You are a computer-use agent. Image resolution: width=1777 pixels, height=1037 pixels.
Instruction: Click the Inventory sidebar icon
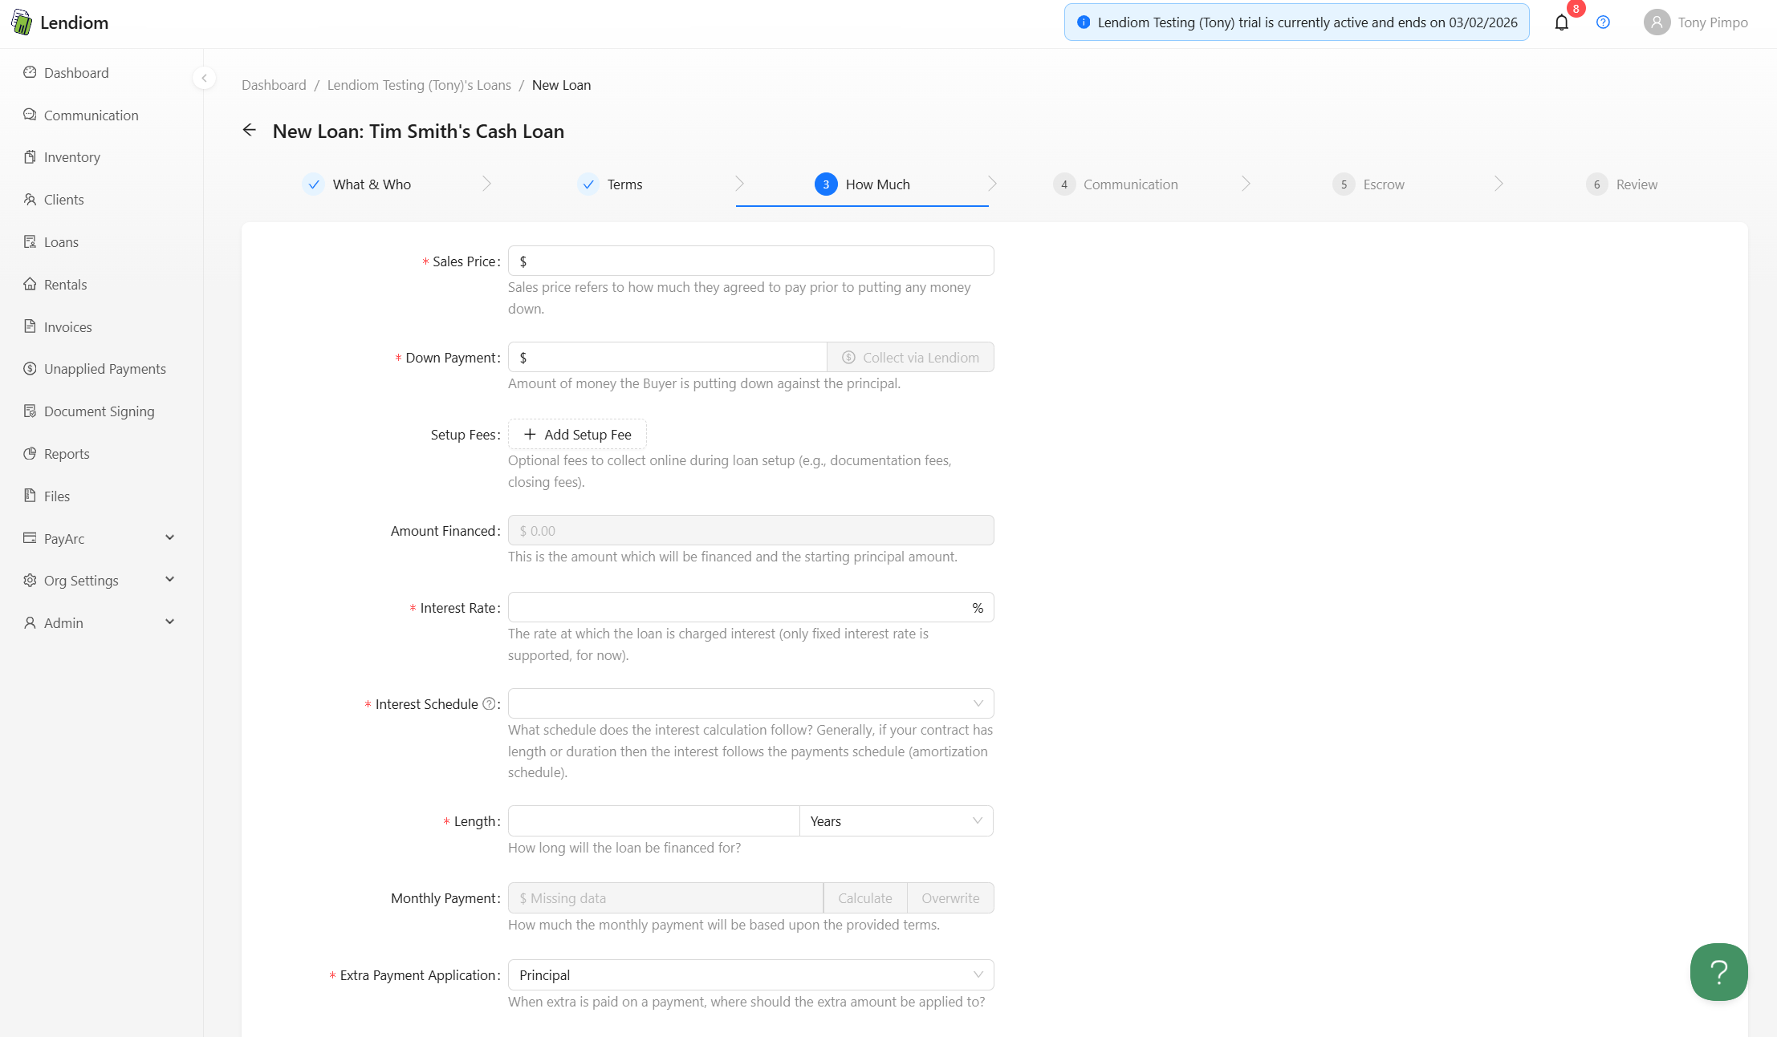click(30, 156)
